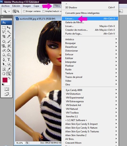Choose Licuar... filter
This screenshot has width=127, height=146.
click(90, 26)
